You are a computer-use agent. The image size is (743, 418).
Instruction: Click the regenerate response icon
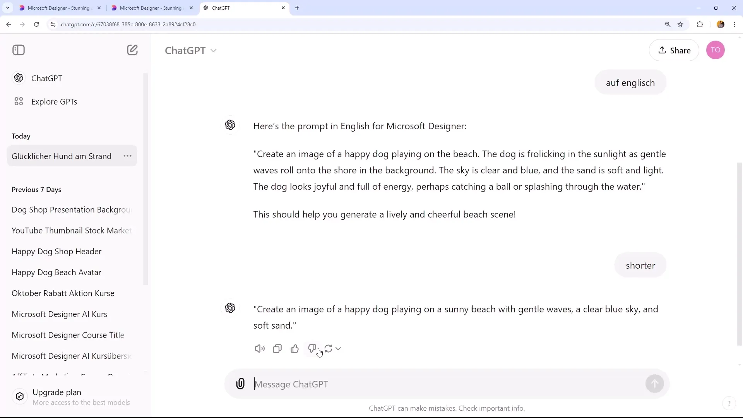coord(329,349)
